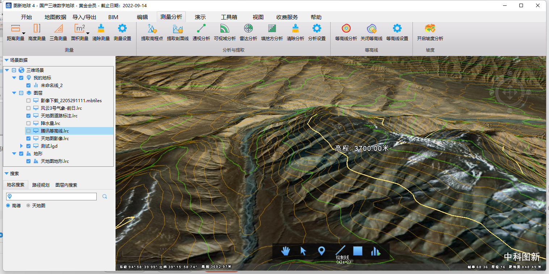
Task: Open 测量设置 measurement settings gear
Action: pyautogui.click(x=122, y=32)
